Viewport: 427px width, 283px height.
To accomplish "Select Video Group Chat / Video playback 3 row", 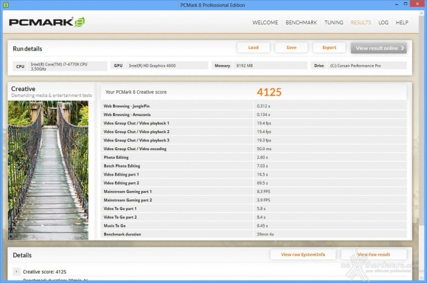I will pos(254,140).
